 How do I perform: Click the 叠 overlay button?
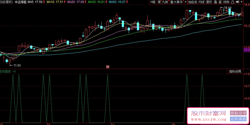tap(215, 2)
